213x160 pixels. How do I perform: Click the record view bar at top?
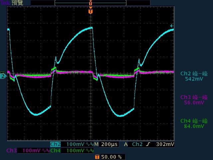91,3
